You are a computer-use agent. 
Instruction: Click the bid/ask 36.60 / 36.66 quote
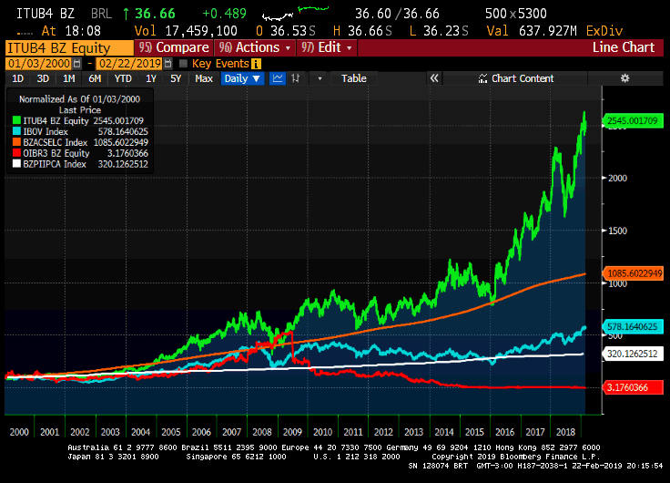[x=397, y=14]
